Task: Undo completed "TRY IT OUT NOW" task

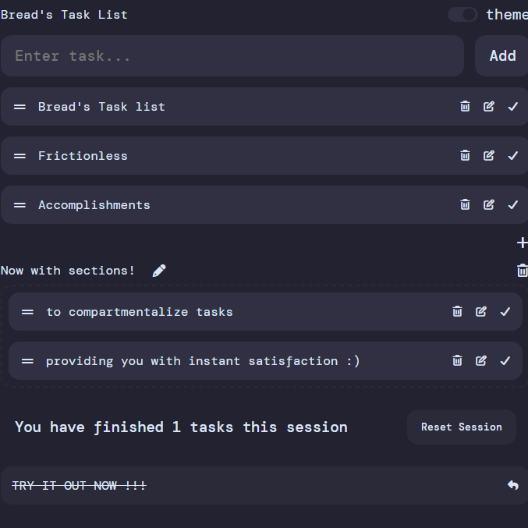Action: [512, 485]
